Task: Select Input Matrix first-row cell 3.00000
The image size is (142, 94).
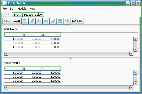Action: [51, 39]
